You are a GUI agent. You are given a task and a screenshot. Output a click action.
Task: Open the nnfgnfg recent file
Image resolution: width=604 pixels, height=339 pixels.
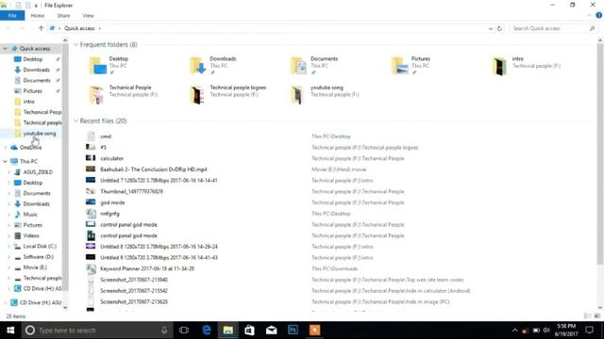(109, 214)
